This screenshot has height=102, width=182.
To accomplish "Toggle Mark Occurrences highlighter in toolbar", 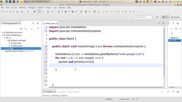I will pos(39,12).
